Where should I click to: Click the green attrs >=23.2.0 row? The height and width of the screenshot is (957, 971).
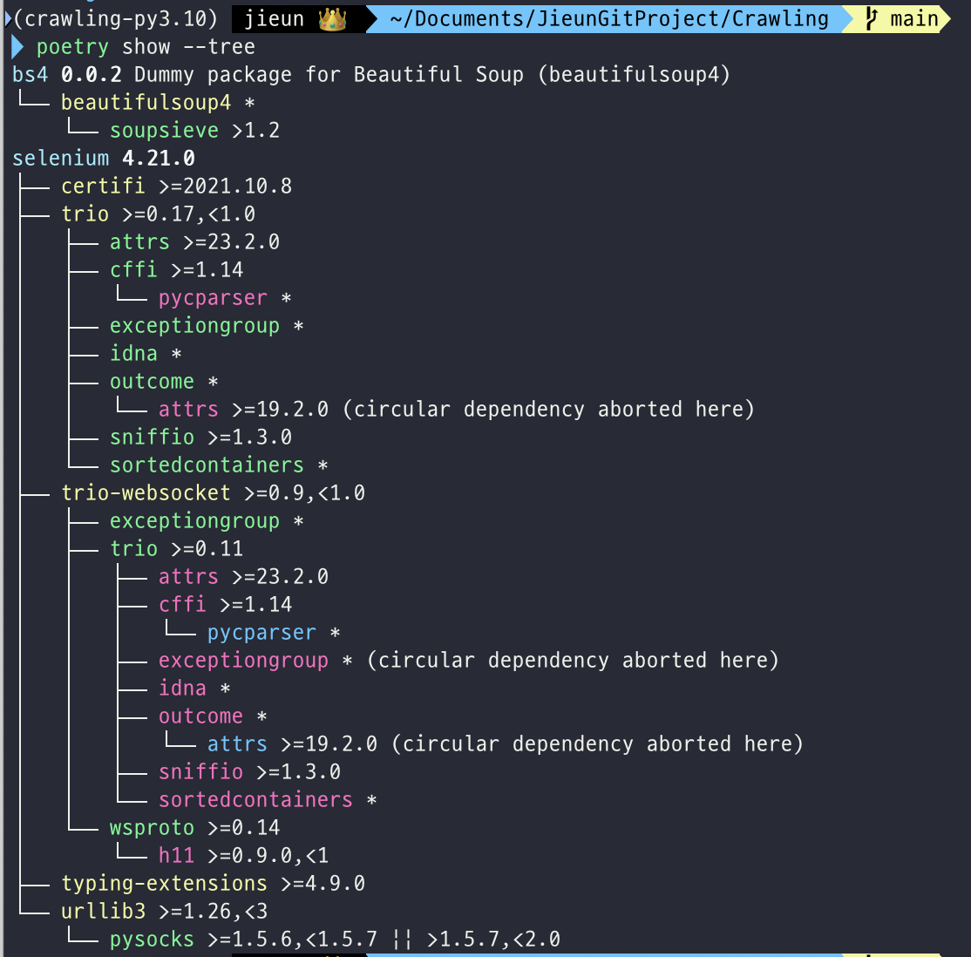coord(194,242)
